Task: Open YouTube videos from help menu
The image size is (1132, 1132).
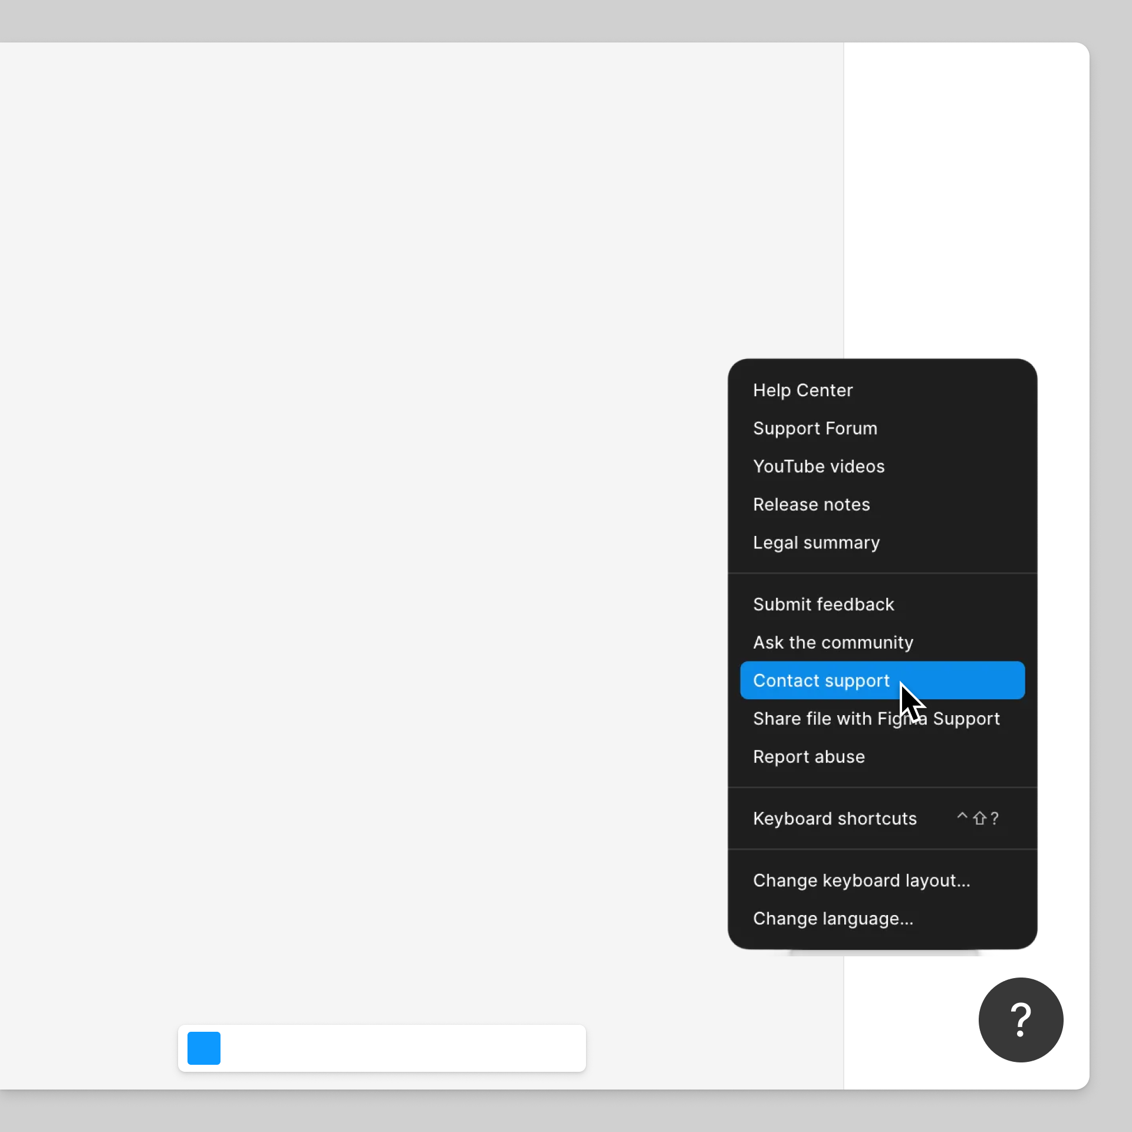Action: click(818, 466)
